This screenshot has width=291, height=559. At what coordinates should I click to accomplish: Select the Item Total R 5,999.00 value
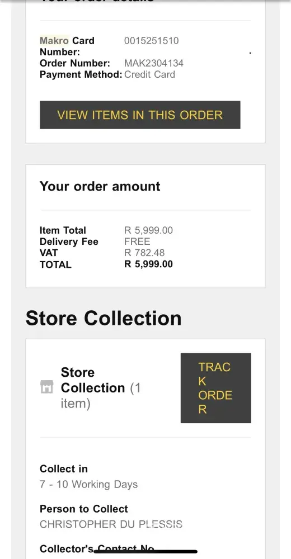(x=148, y=230)
